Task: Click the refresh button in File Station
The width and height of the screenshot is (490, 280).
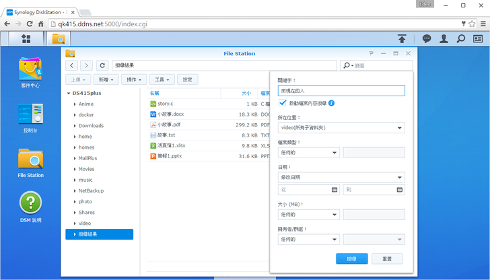Action: 102,65
